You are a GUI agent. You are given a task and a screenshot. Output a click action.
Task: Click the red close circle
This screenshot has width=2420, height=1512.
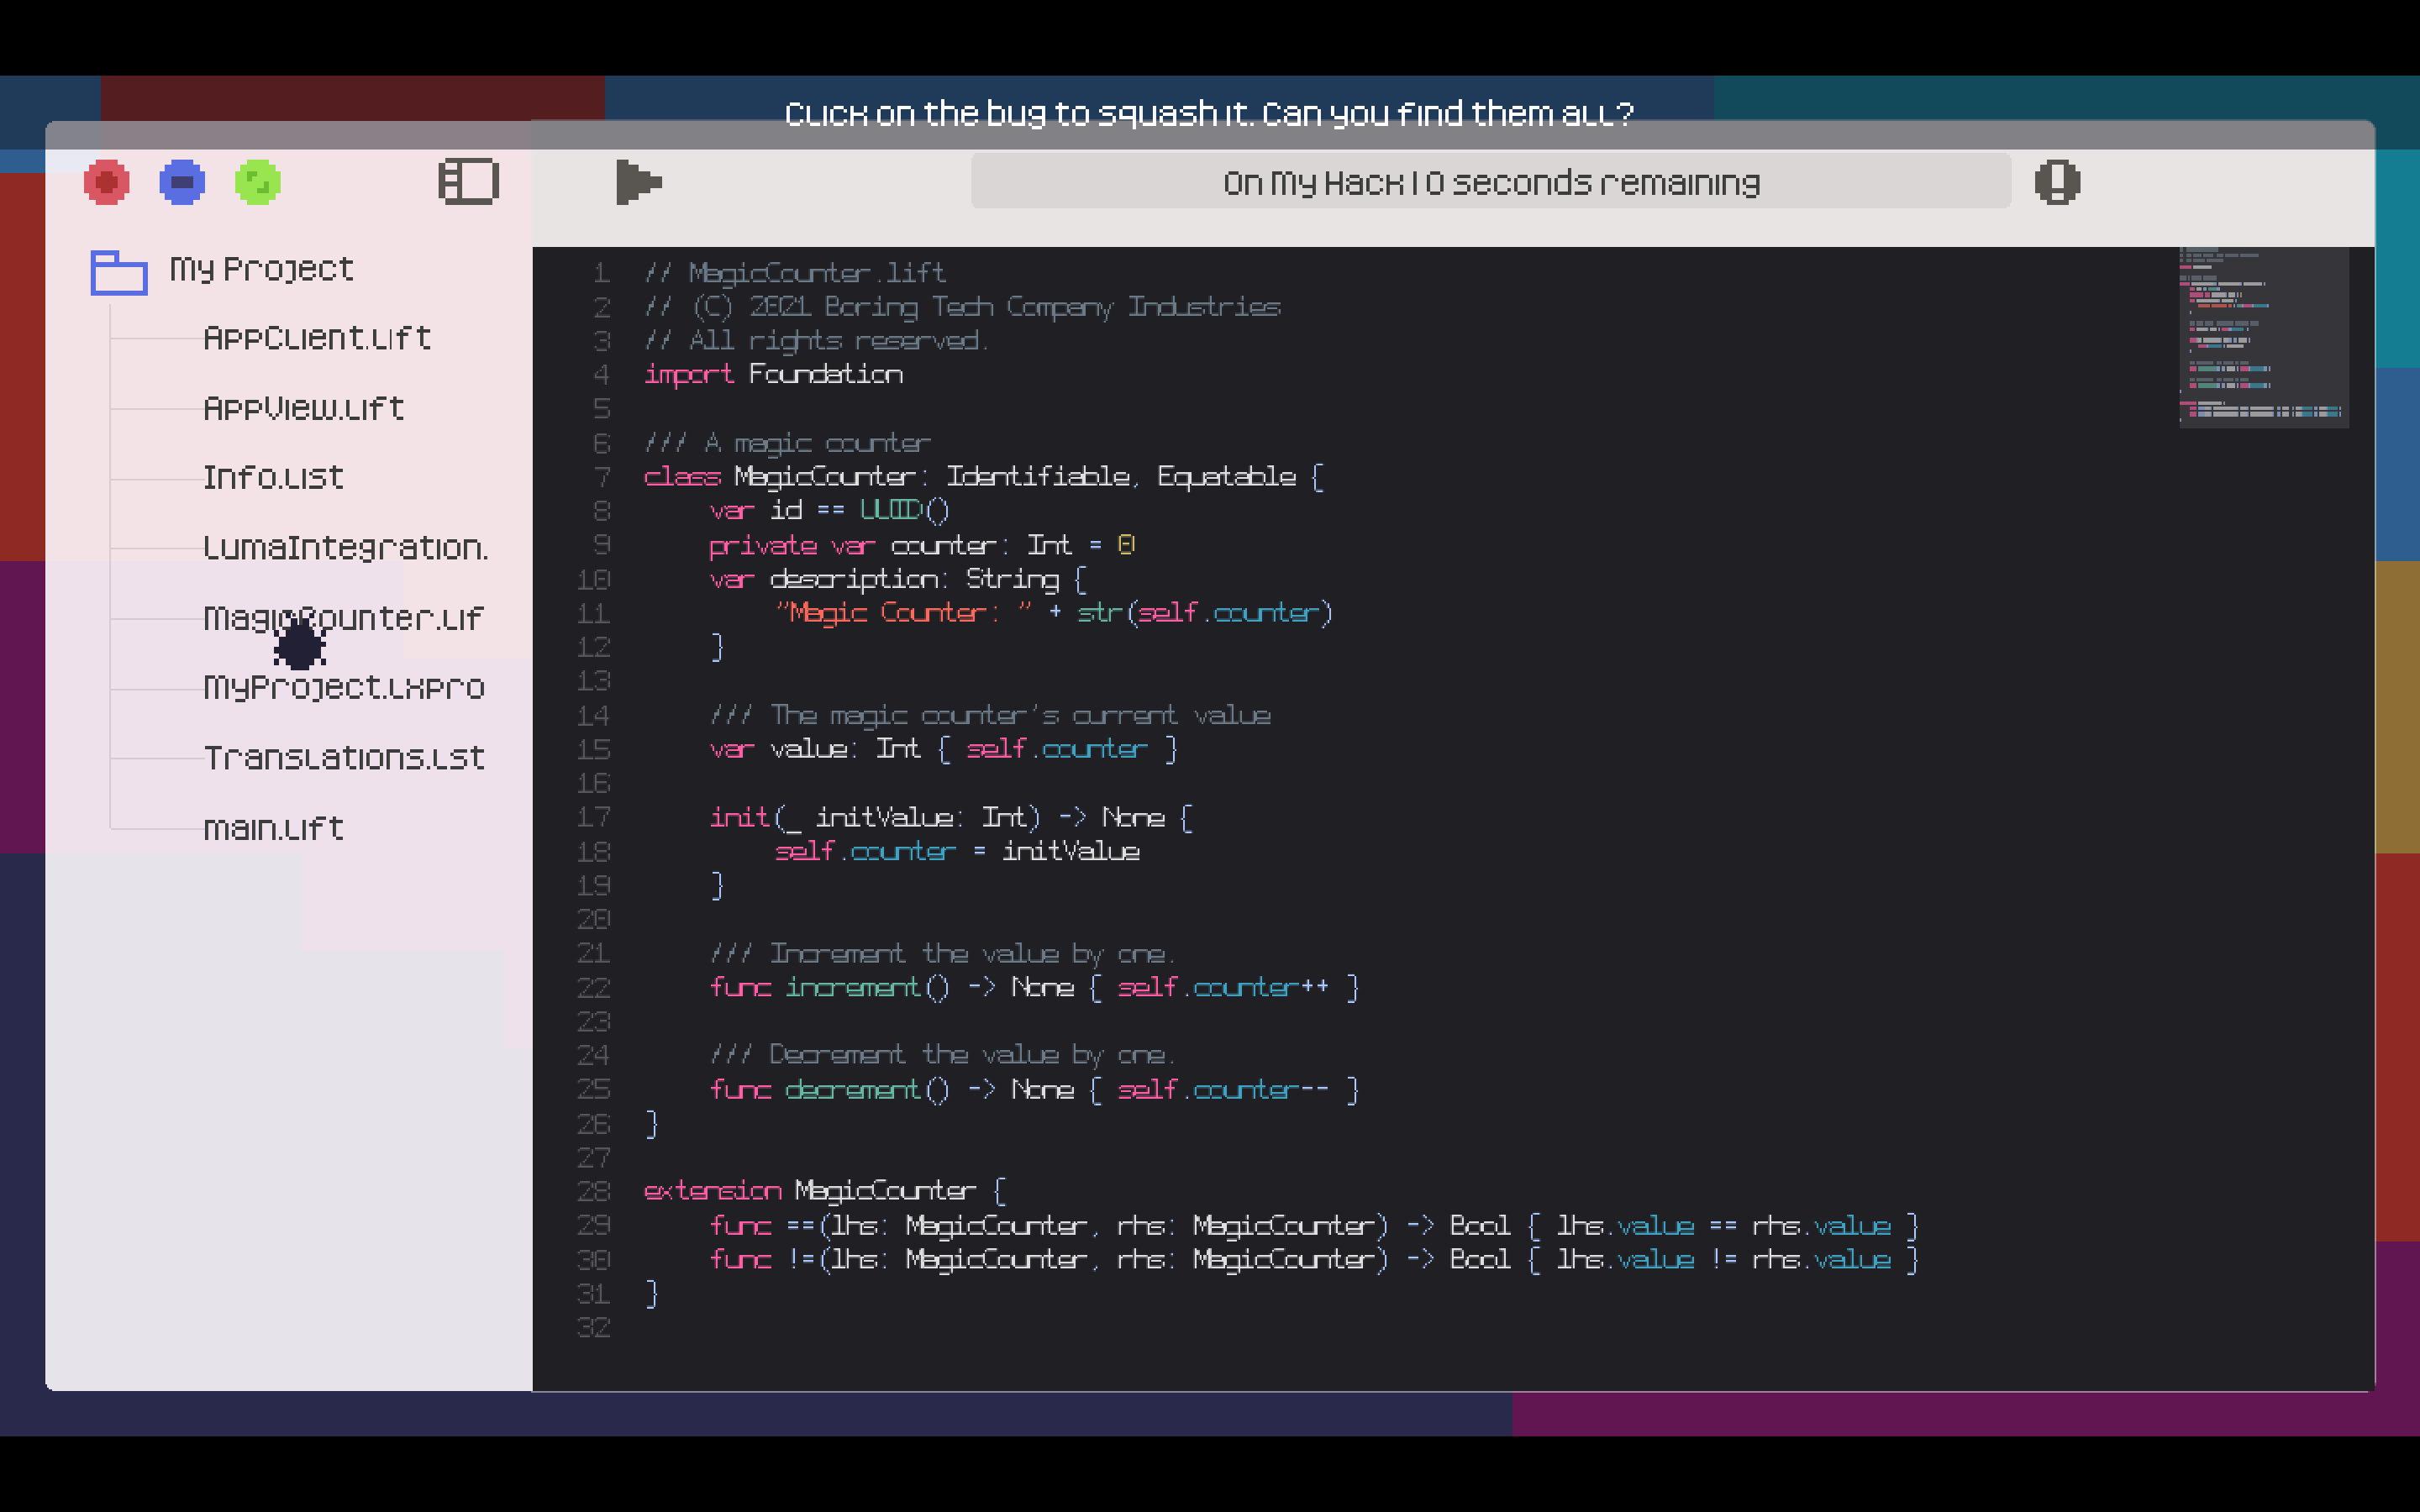(x=107, y=182)
